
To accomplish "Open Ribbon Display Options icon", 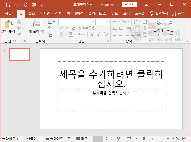I will tap(146, 4).
